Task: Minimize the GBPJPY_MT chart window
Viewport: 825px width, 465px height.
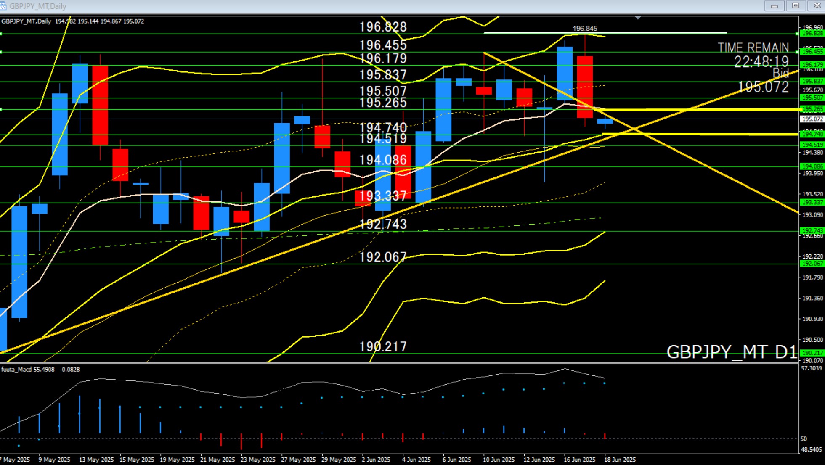Action: [x=774, y=6]
